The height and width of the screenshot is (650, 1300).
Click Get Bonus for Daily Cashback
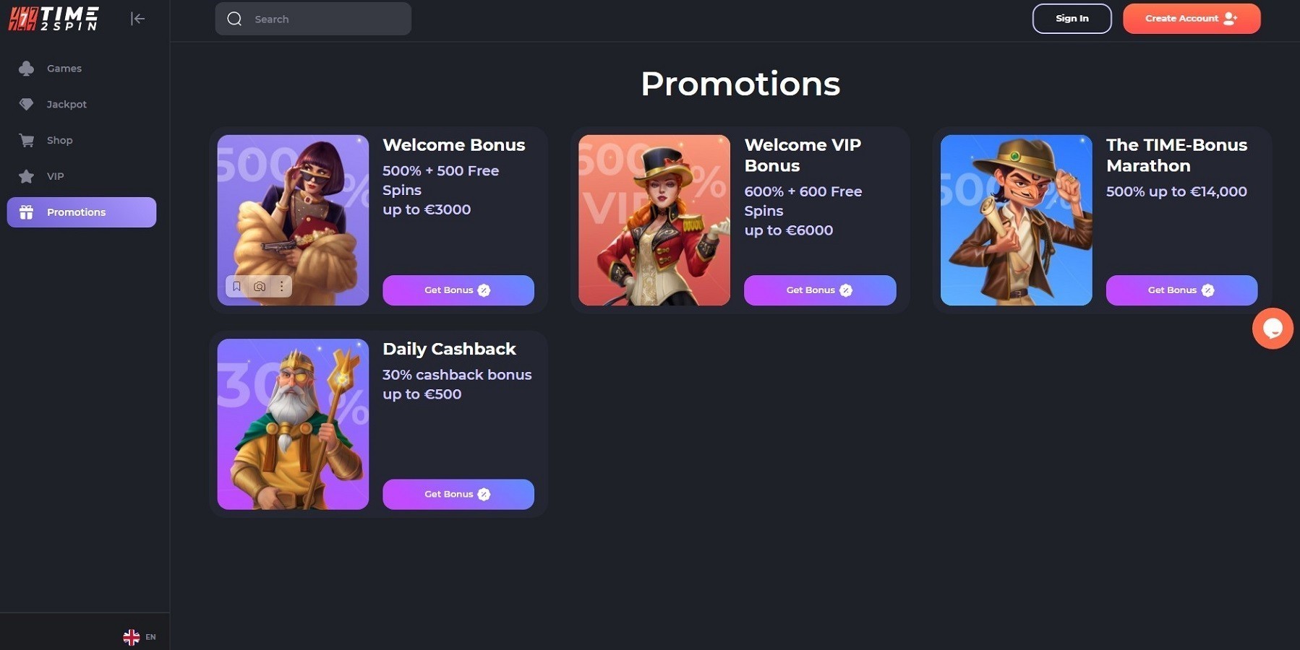tap(458, 494)
